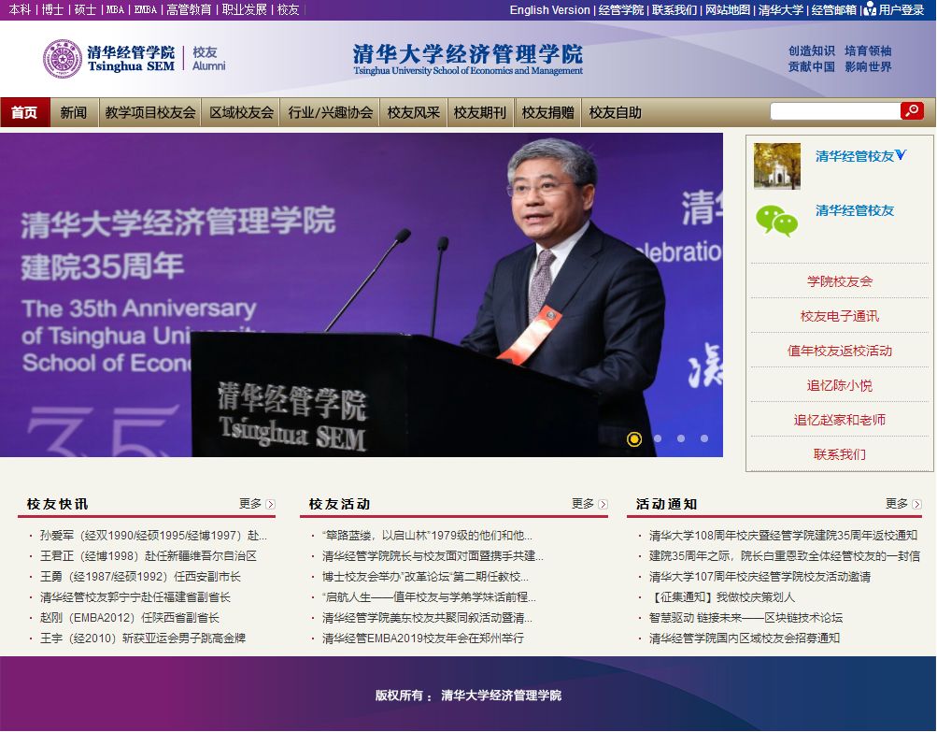Image resolution: width=937 pixels, height=732 pixels.
Task: Switch to the fourth carousel slide dot
Action: point(704,438)
